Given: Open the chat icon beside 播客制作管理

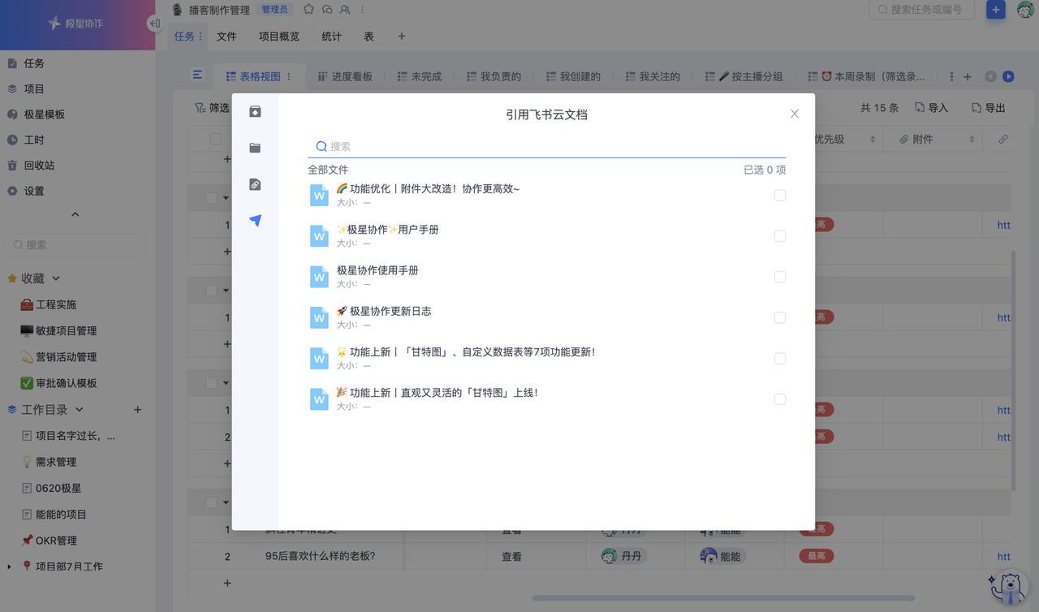Looking at the screenshot, I should (327, 10).
